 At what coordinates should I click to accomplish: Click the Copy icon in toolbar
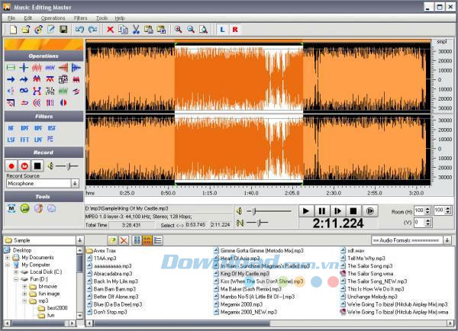123,30
